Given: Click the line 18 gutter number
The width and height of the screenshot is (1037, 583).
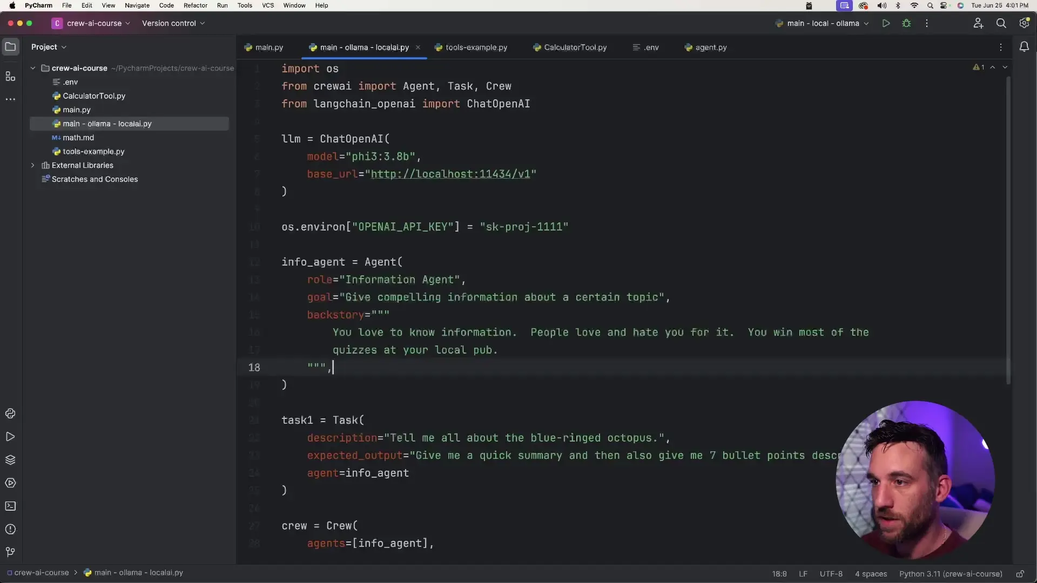Looking at the screenshot, I should click(x=254, y=368).
